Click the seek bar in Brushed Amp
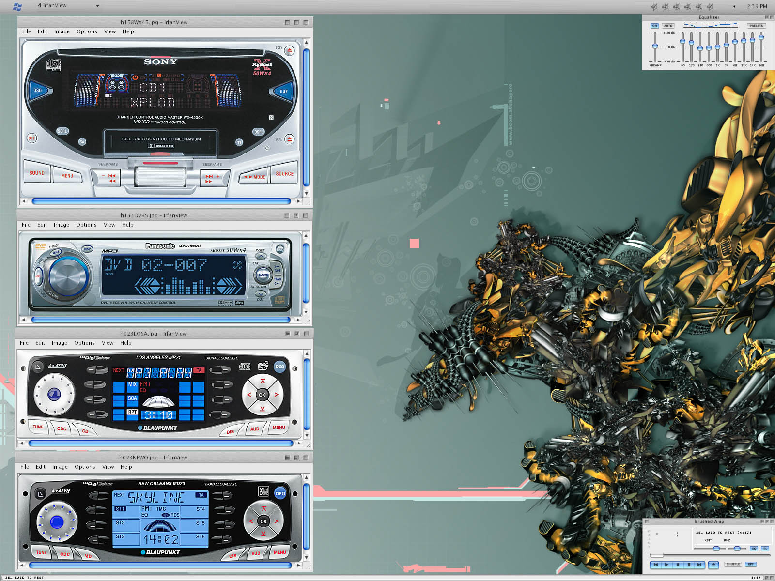This screenshot has width=775, height=581. pyautogui.click(x=710, y=555)
